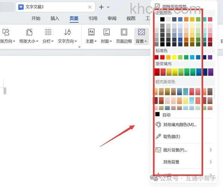Pick light gray theme color in top row
Image resolution: width=223 pixels, height=187 pixels.
point(168,19)
